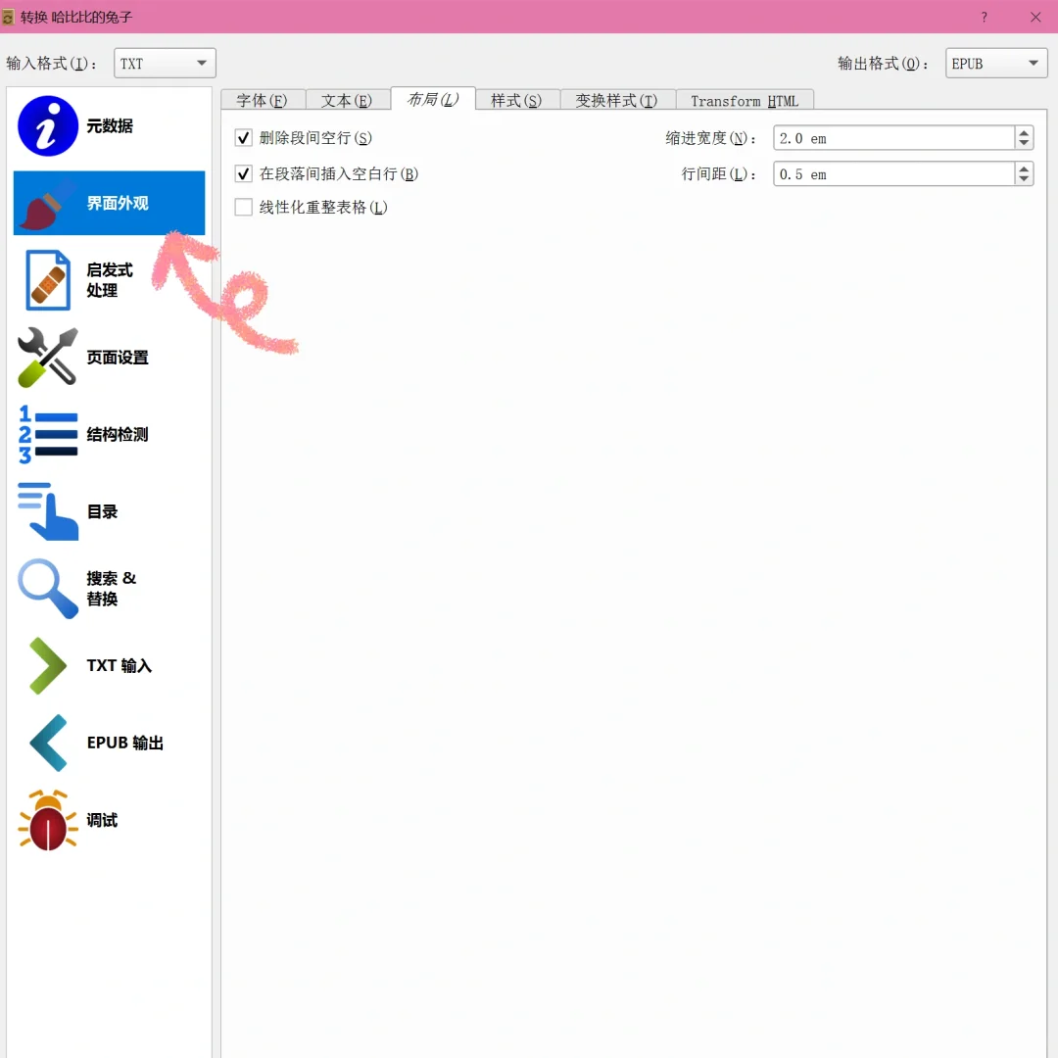Open the 输出格式 EPUB dropdown
The height and width of the screenshot is (1058, 1058).
click(996, 64)
